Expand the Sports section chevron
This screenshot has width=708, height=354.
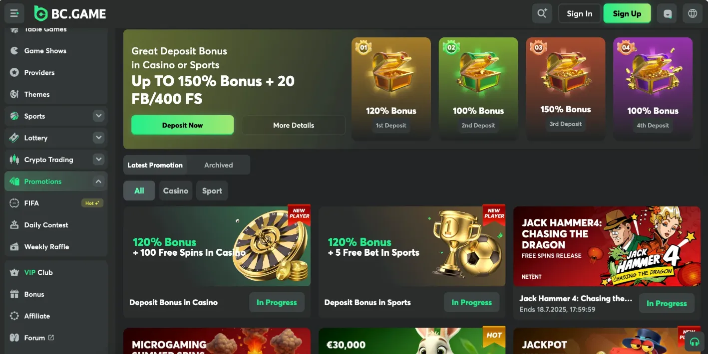(98, 116)
